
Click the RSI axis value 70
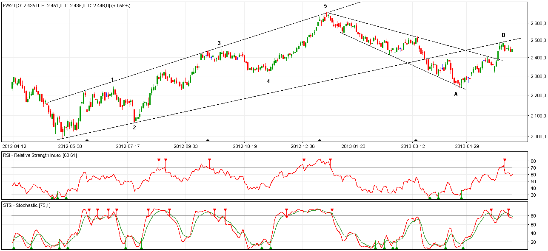(x=533, y=168)
